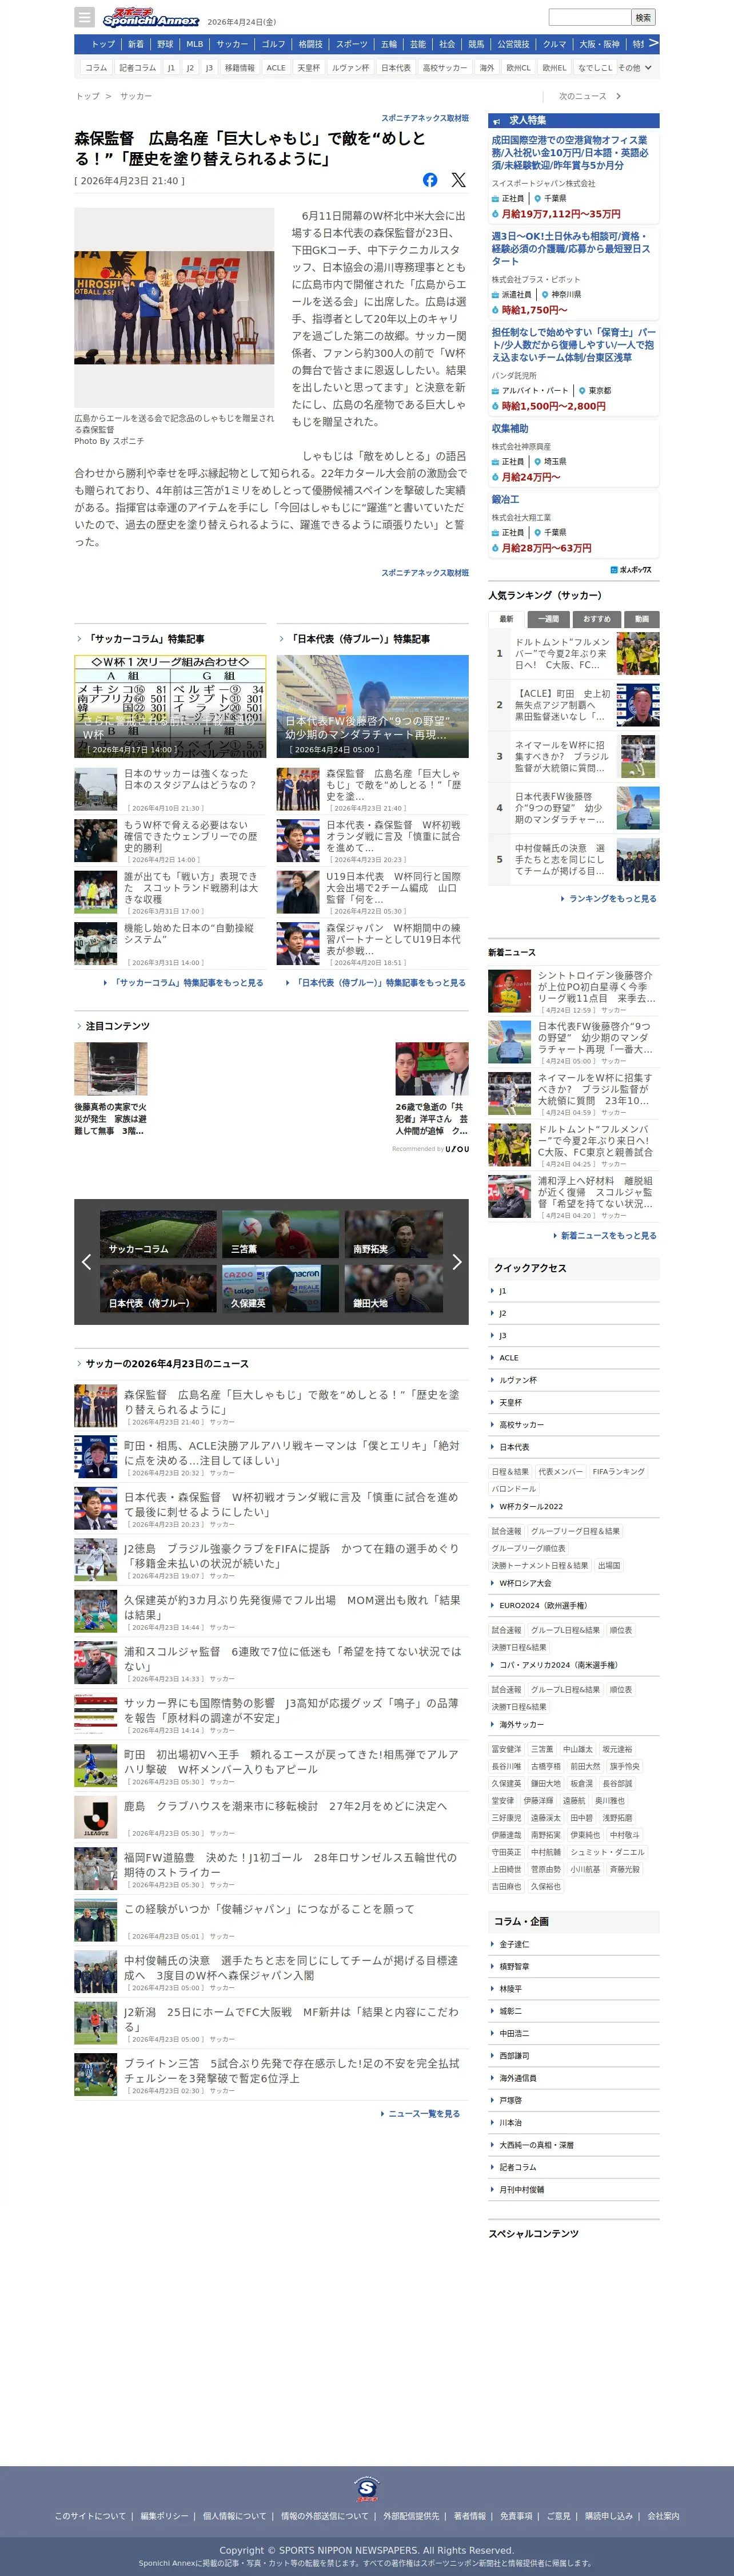Image resolution: width=734 pixels, height=2576 pixels.
Task: Open the 欧州CL sub-navigation item
Action: (518, 68)
